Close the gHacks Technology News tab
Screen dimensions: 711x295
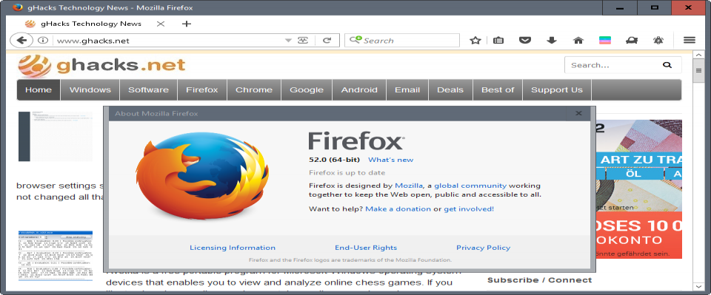click(161, 24)
